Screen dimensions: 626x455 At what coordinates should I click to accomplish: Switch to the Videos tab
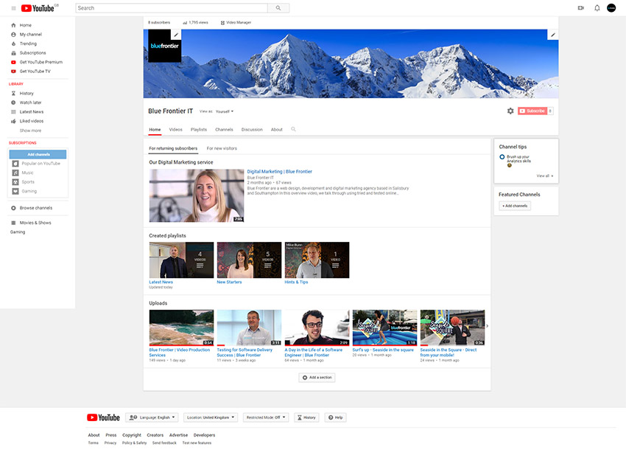coord(175,128)
